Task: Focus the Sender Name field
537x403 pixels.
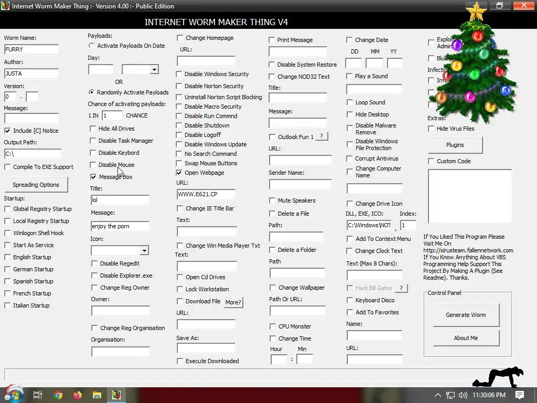Action: coord(300,184)
